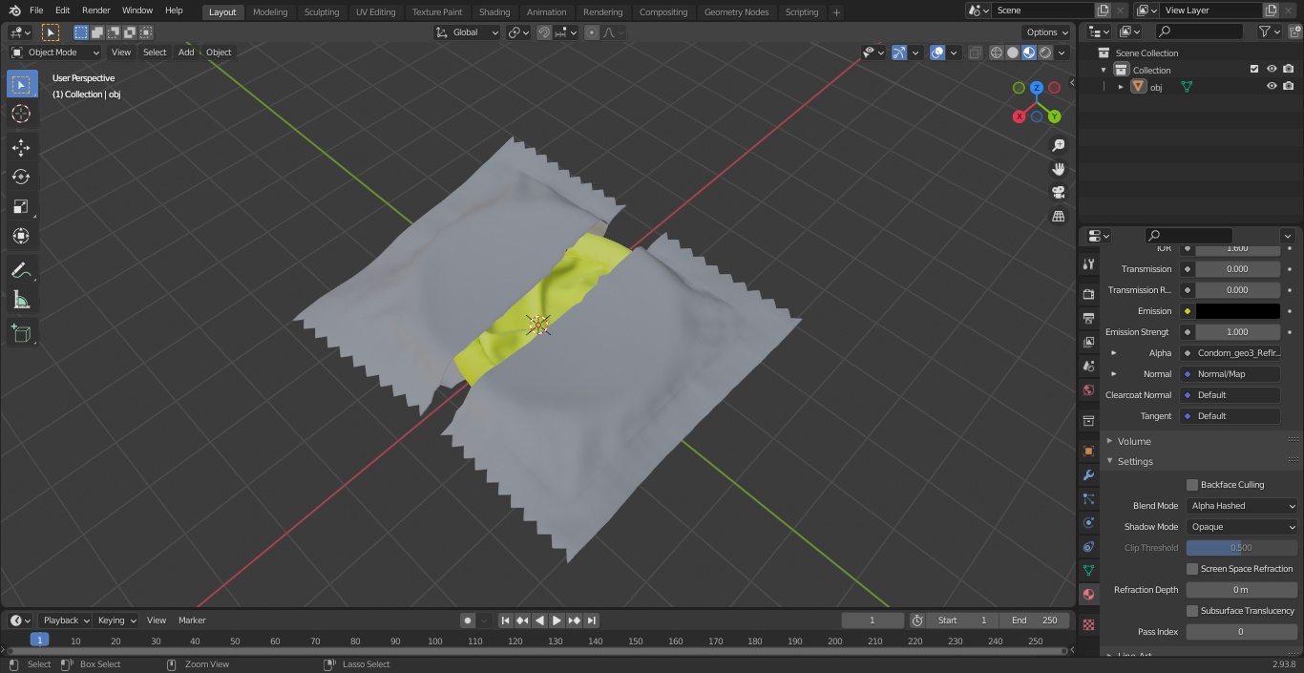Open Material properties tab
This screenshot has height=673, width=1304.
point(1088,594)
